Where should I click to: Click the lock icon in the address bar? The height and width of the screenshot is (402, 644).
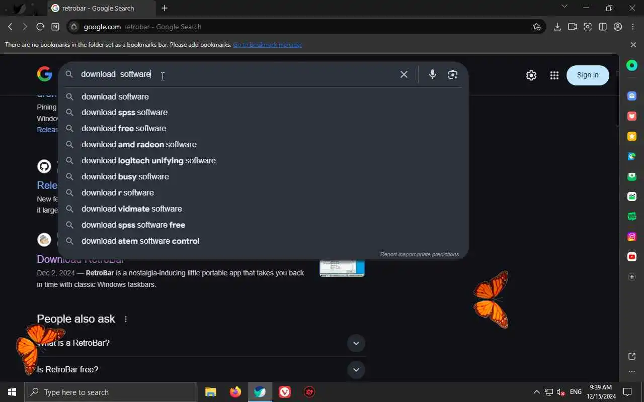pos(74,27)
